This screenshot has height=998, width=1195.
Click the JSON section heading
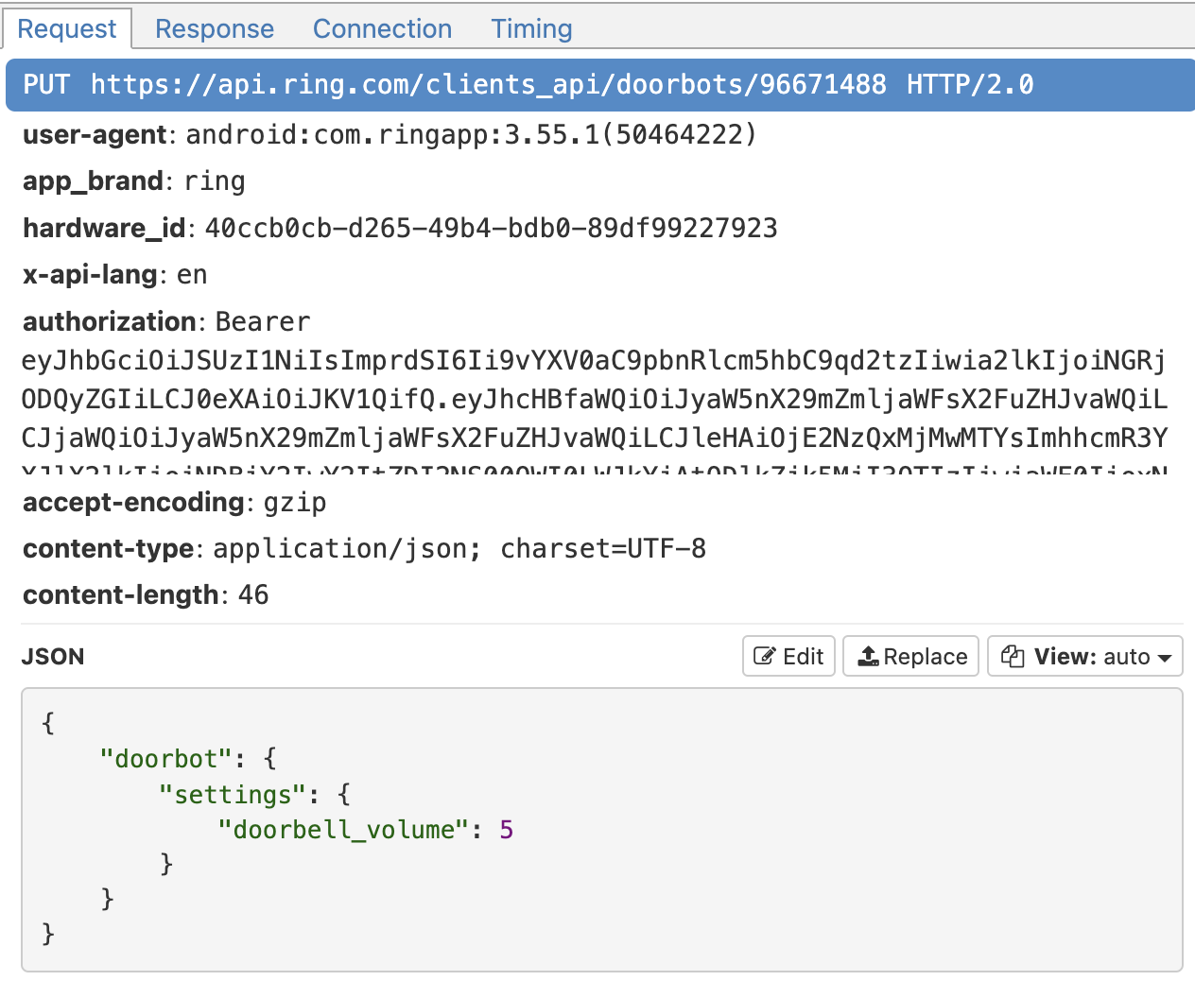pos(53,657)
